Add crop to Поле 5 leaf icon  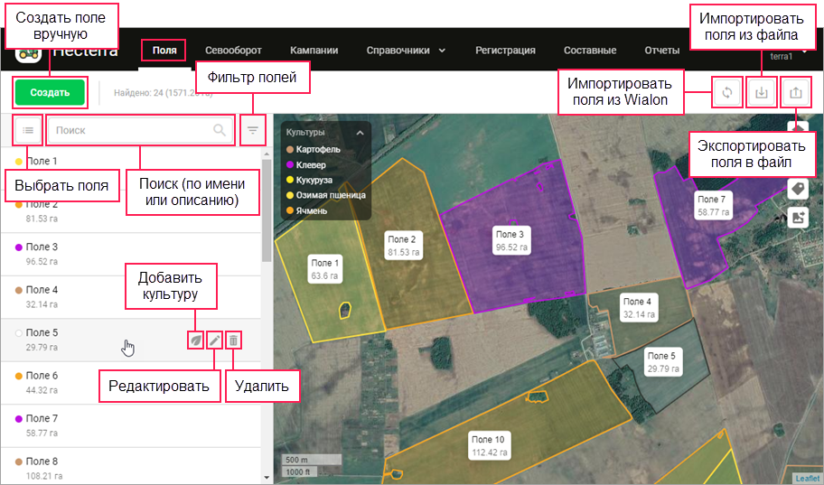point(195,340)
